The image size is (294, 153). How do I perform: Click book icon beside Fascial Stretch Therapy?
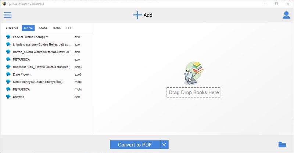pos(8,37)
